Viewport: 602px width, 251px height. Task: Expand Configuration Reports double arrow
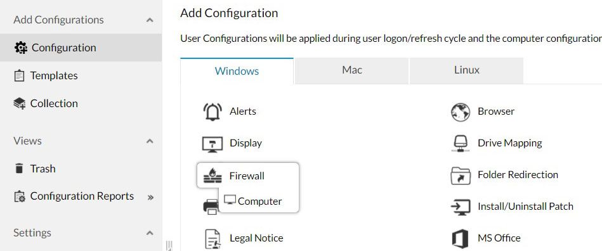pos(150,197)
